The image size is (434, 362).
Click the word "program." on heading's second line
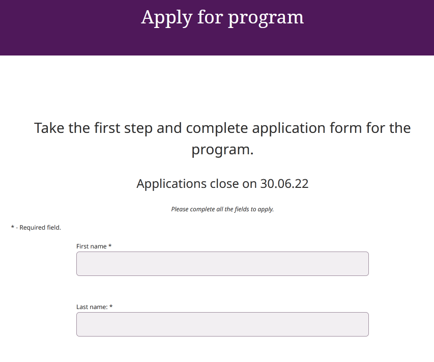click(x=222, y=150)
